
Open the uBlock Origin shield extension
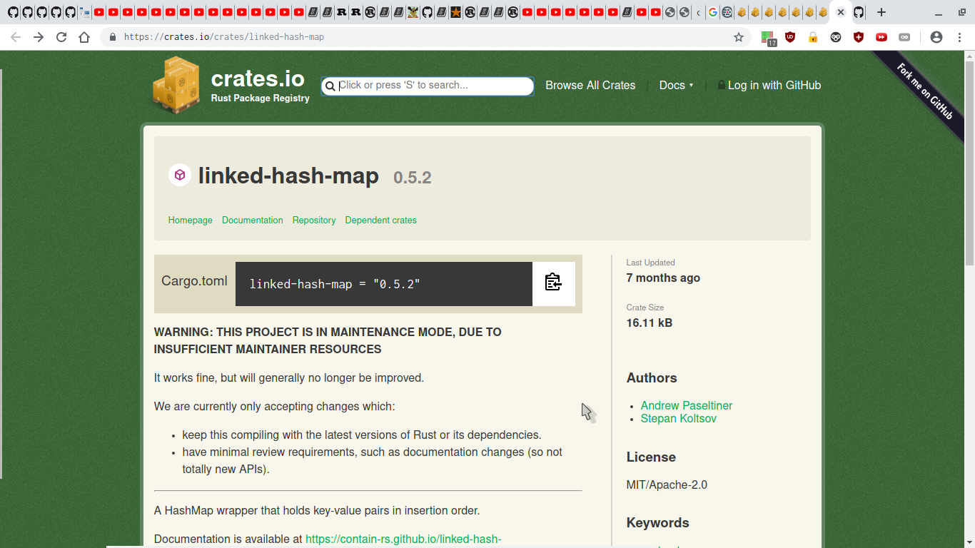(x=790, y=37)
